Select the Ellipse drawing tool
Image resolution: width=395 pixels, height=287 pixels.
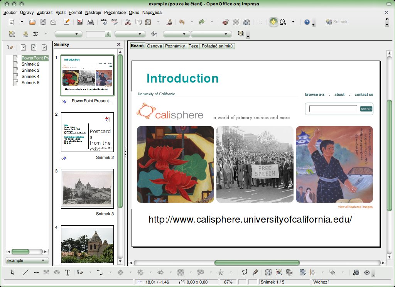coord(57,272)
